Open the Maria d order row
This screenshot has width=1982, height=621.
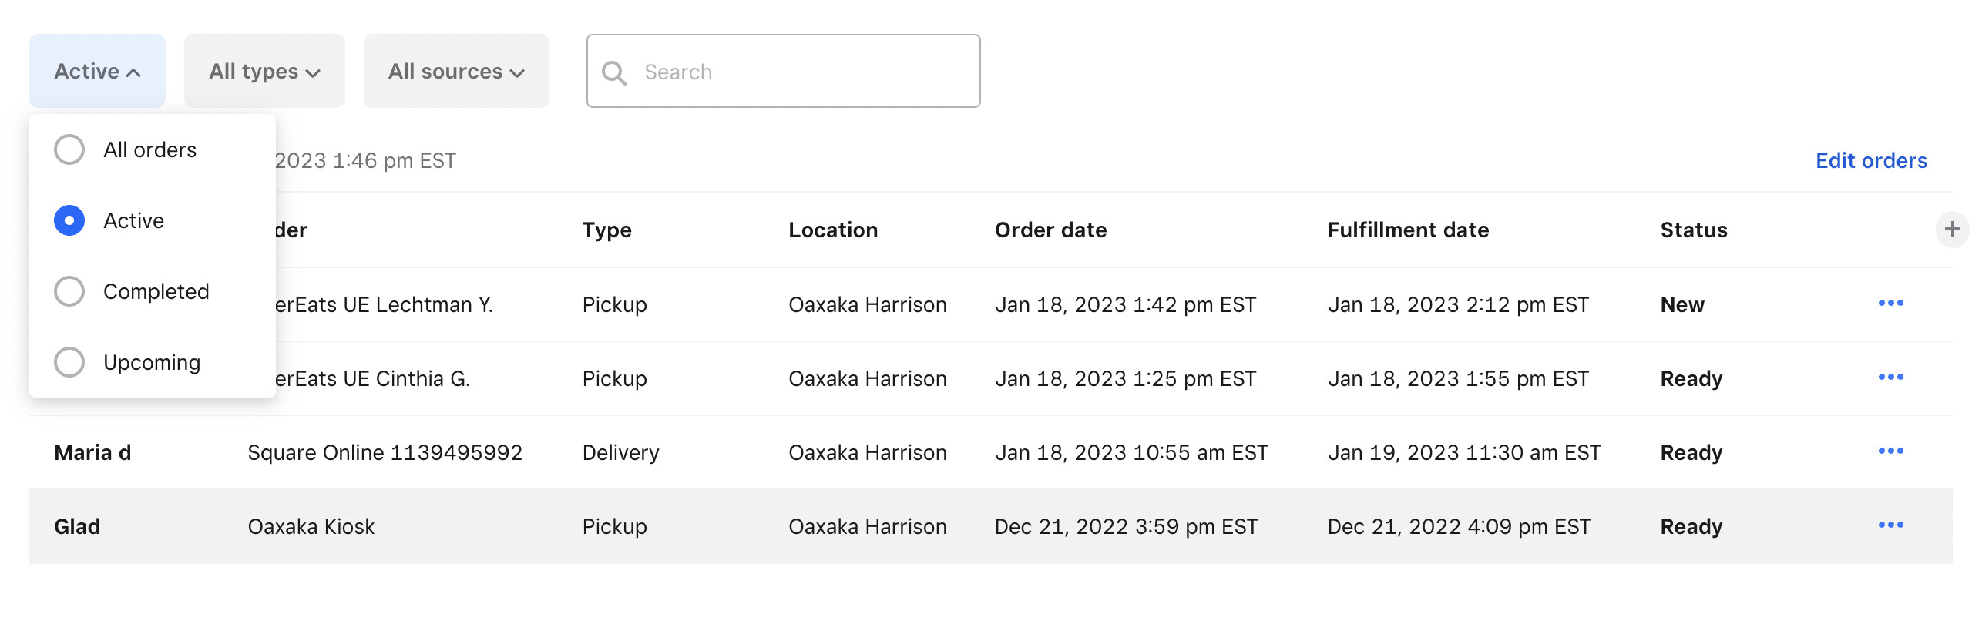point(92,453)
